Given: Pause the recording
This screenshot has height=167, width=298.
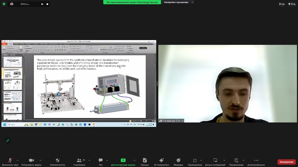Looking at the screenshot, I should pos(42,4).
